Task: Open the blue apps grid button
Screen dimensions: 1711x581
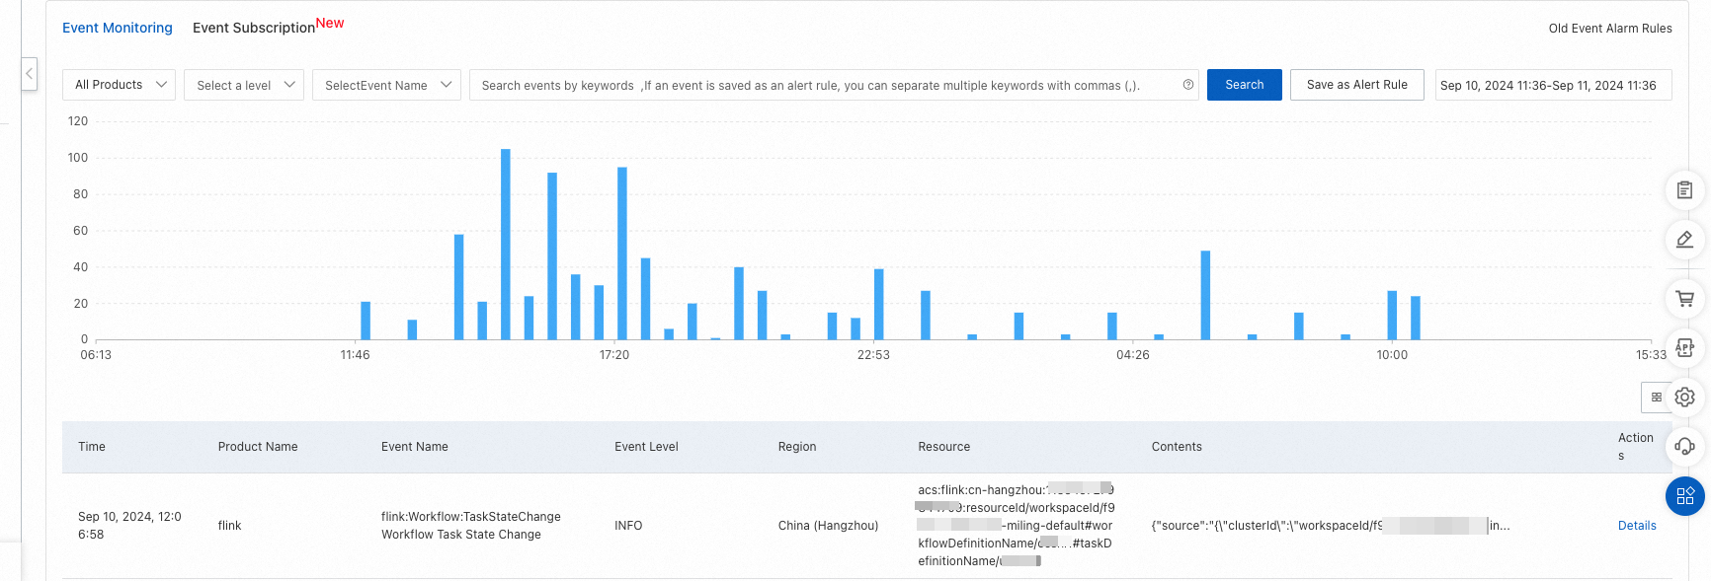Action: (1684, 495)
